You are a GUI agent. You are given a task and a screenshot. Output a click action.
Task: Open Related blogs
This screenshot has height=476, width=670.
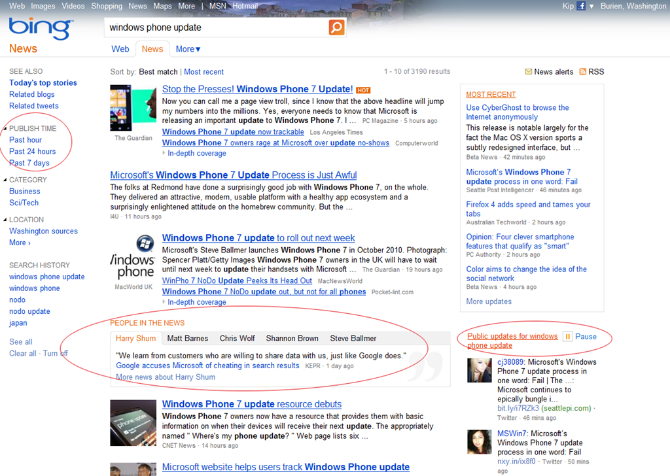32,94
